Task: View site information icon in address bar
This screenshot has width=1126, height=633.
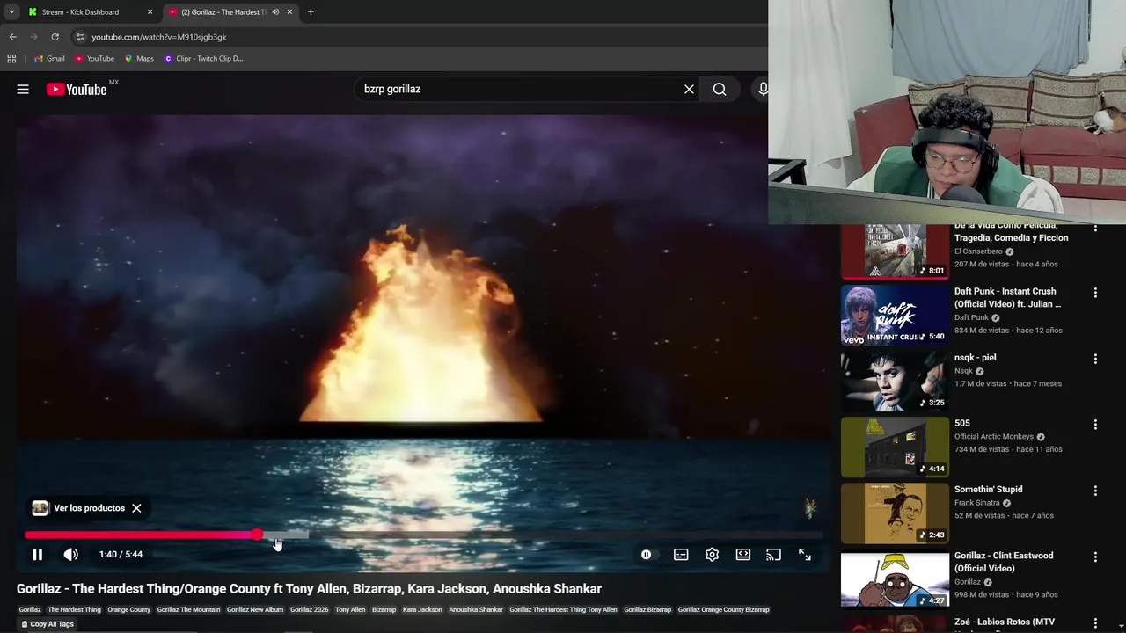Action: pos(80,37)
